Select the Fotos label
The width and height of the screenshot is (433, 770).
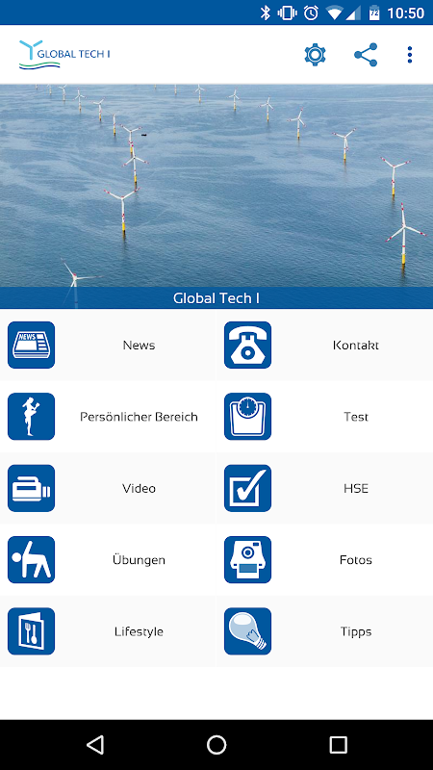point(356,560)
